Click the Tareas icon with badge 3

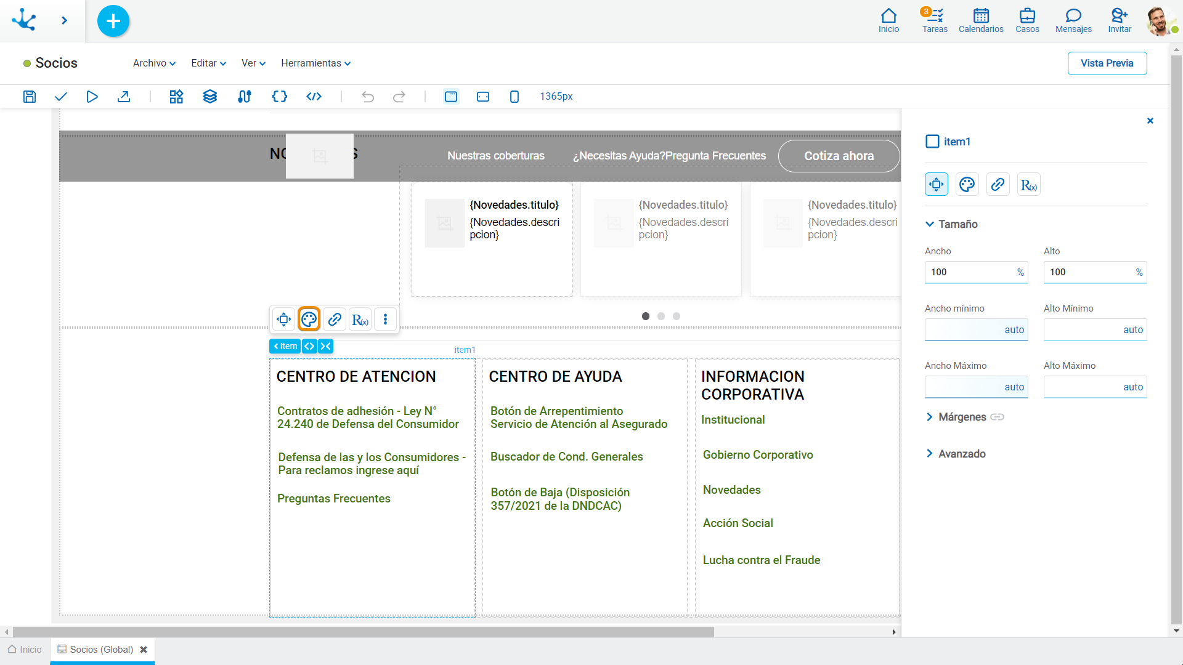click(933, 18)
